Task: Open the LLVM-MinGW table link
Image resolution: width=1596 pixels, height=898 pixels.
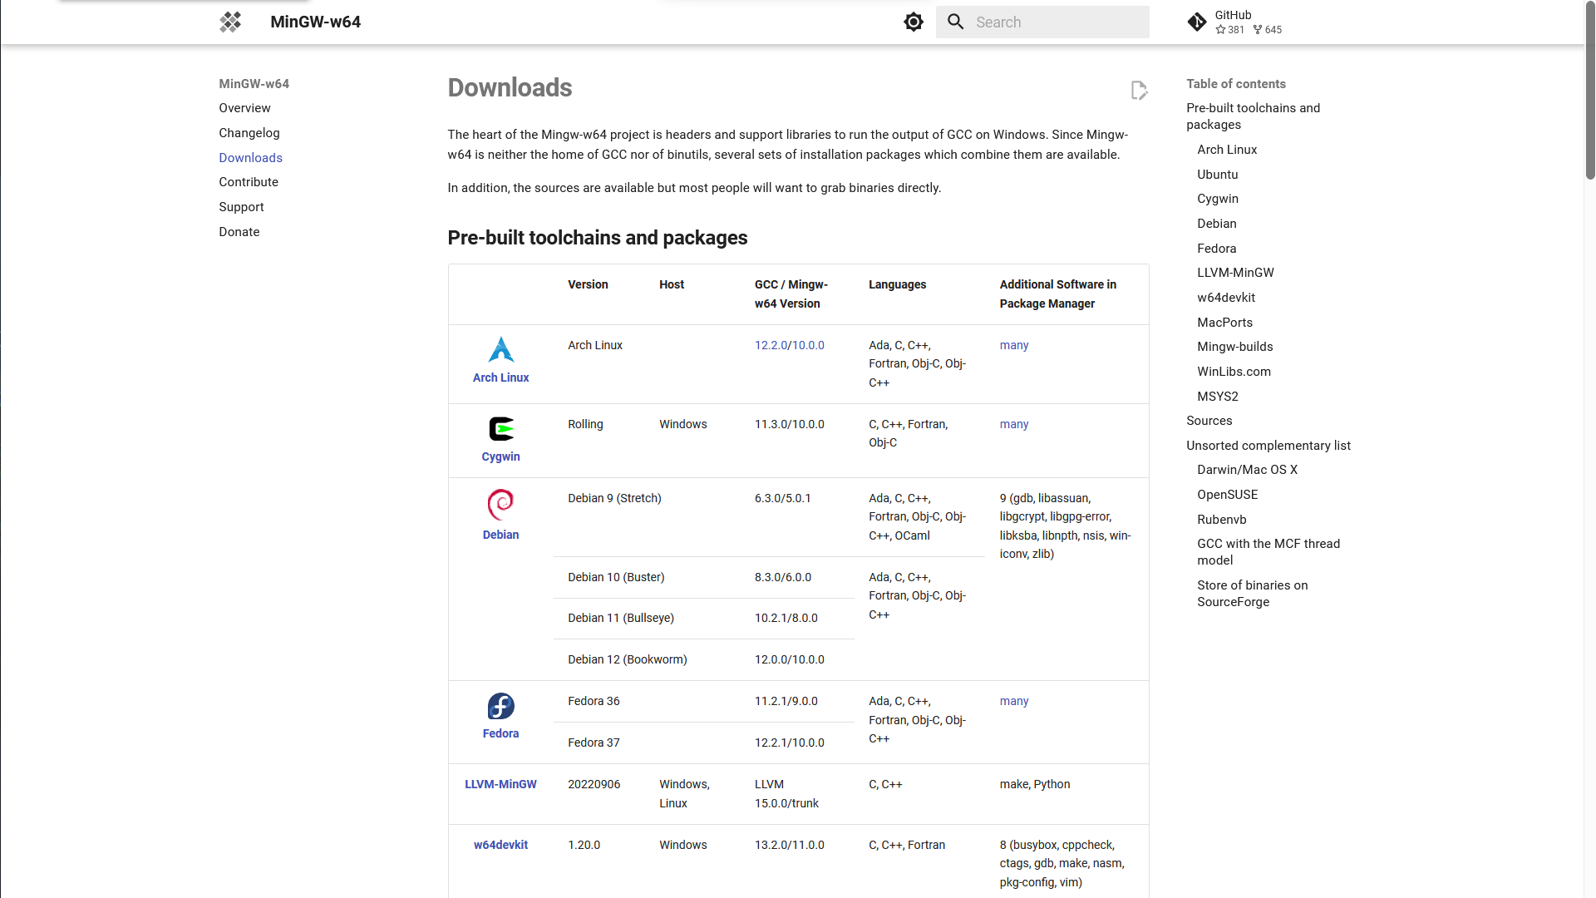Action: (x=500, y=784)
